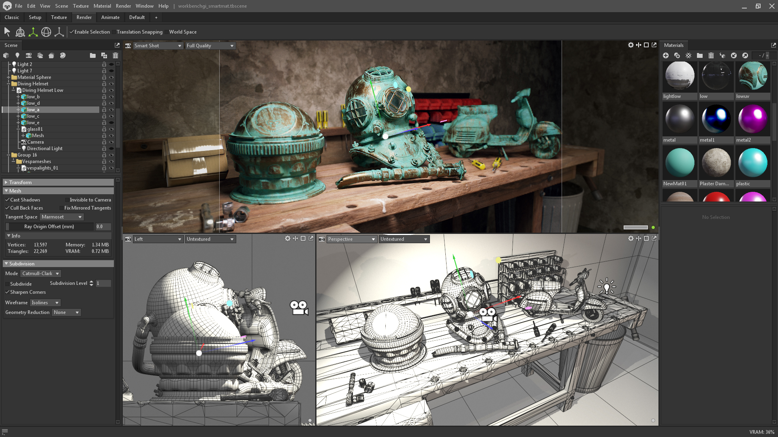Image resolution: width=778 pixels, height=437 pixels.
Task: Open the Render menu in menu bar
Action: [x=122, y=6]
